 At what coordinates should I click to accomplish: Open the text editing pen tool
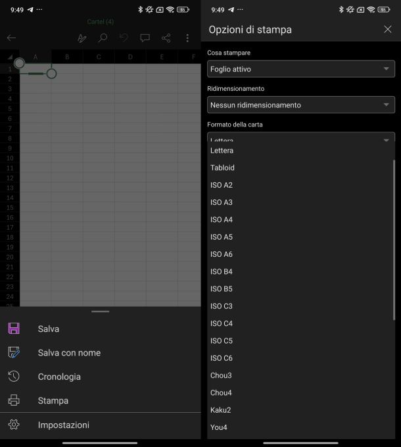click(x=82, y=38)
